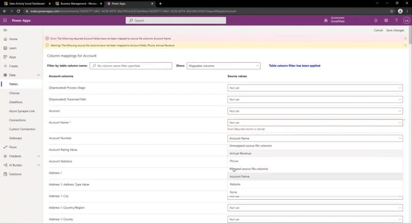
Task: Open dropdown for Address 1: County
Action: click(x=315, y=219)
